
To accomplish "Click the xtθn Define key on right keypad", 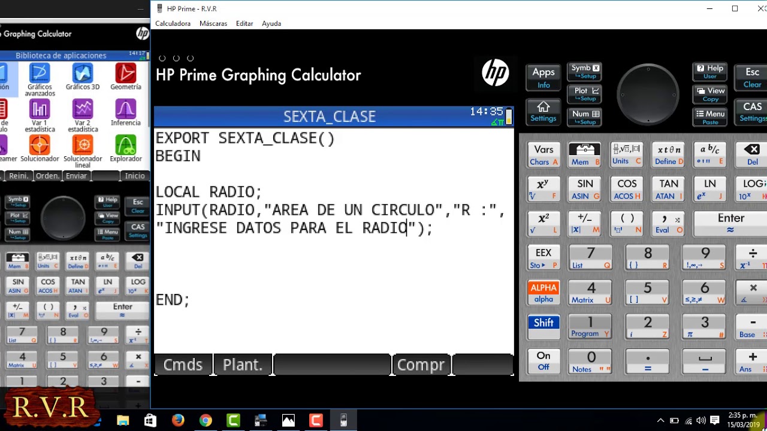I will pos(669,155).
